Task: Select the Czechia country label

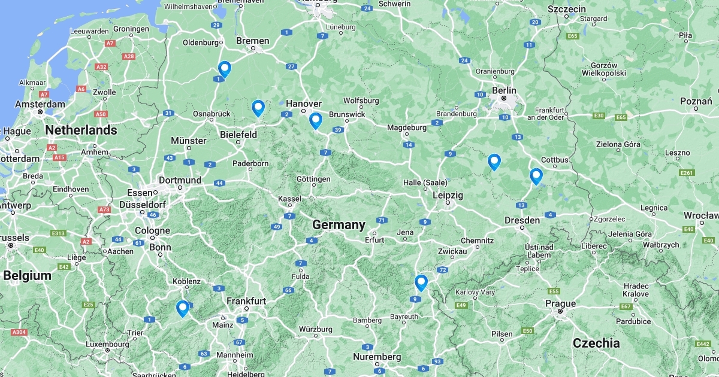Action: [x=596, y=343]
